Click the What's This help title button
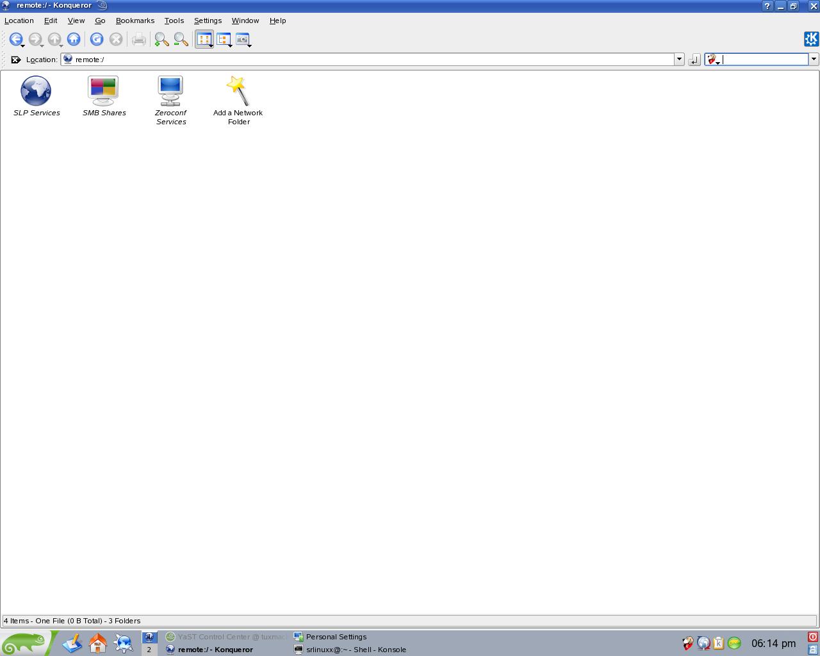Viewport: 820px width, 656px height. [767, 6]
